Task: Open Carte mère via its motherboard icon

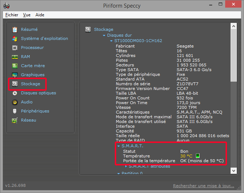Action: [15, 66]
